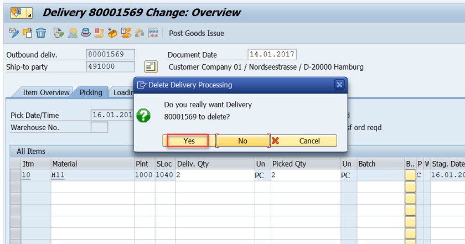
Task: Click the Batch column header
Action: pos(381,164)
